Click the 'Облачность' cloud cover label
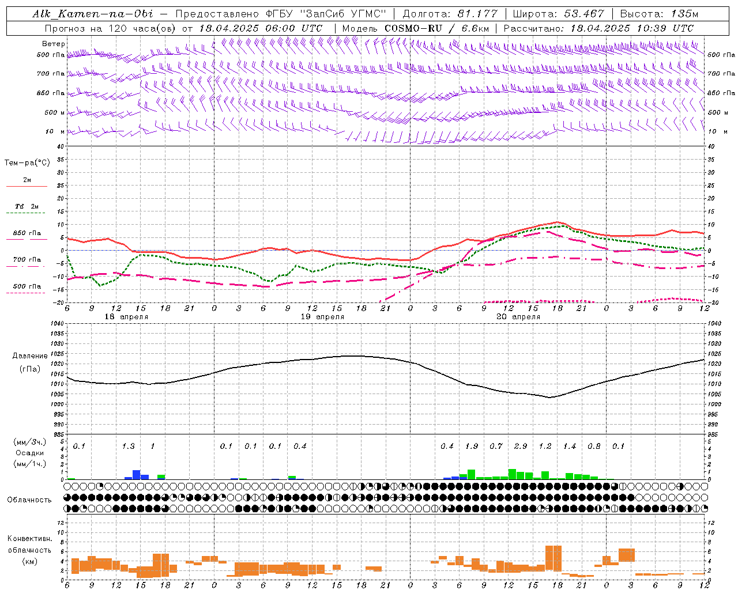This screenshot has width=738, height=590. [x=29, y=500]
